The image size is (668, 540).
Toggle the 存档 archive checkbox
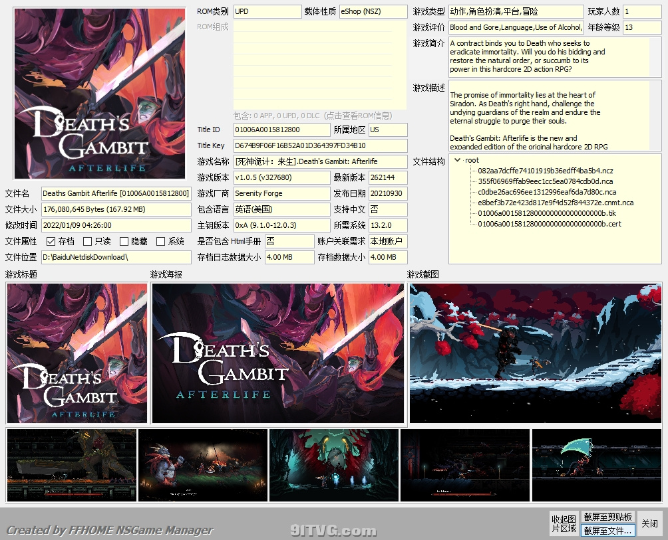(x=51, y=242)
